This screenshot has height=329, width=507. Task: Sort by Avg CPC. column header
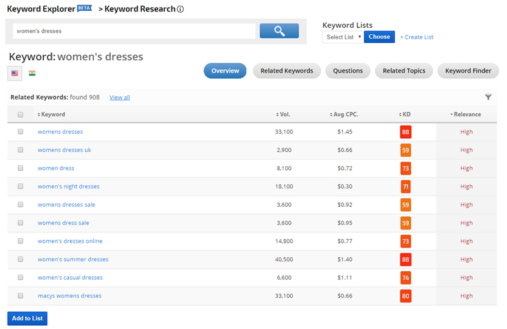pyautogui.click(x=345, y=115)
